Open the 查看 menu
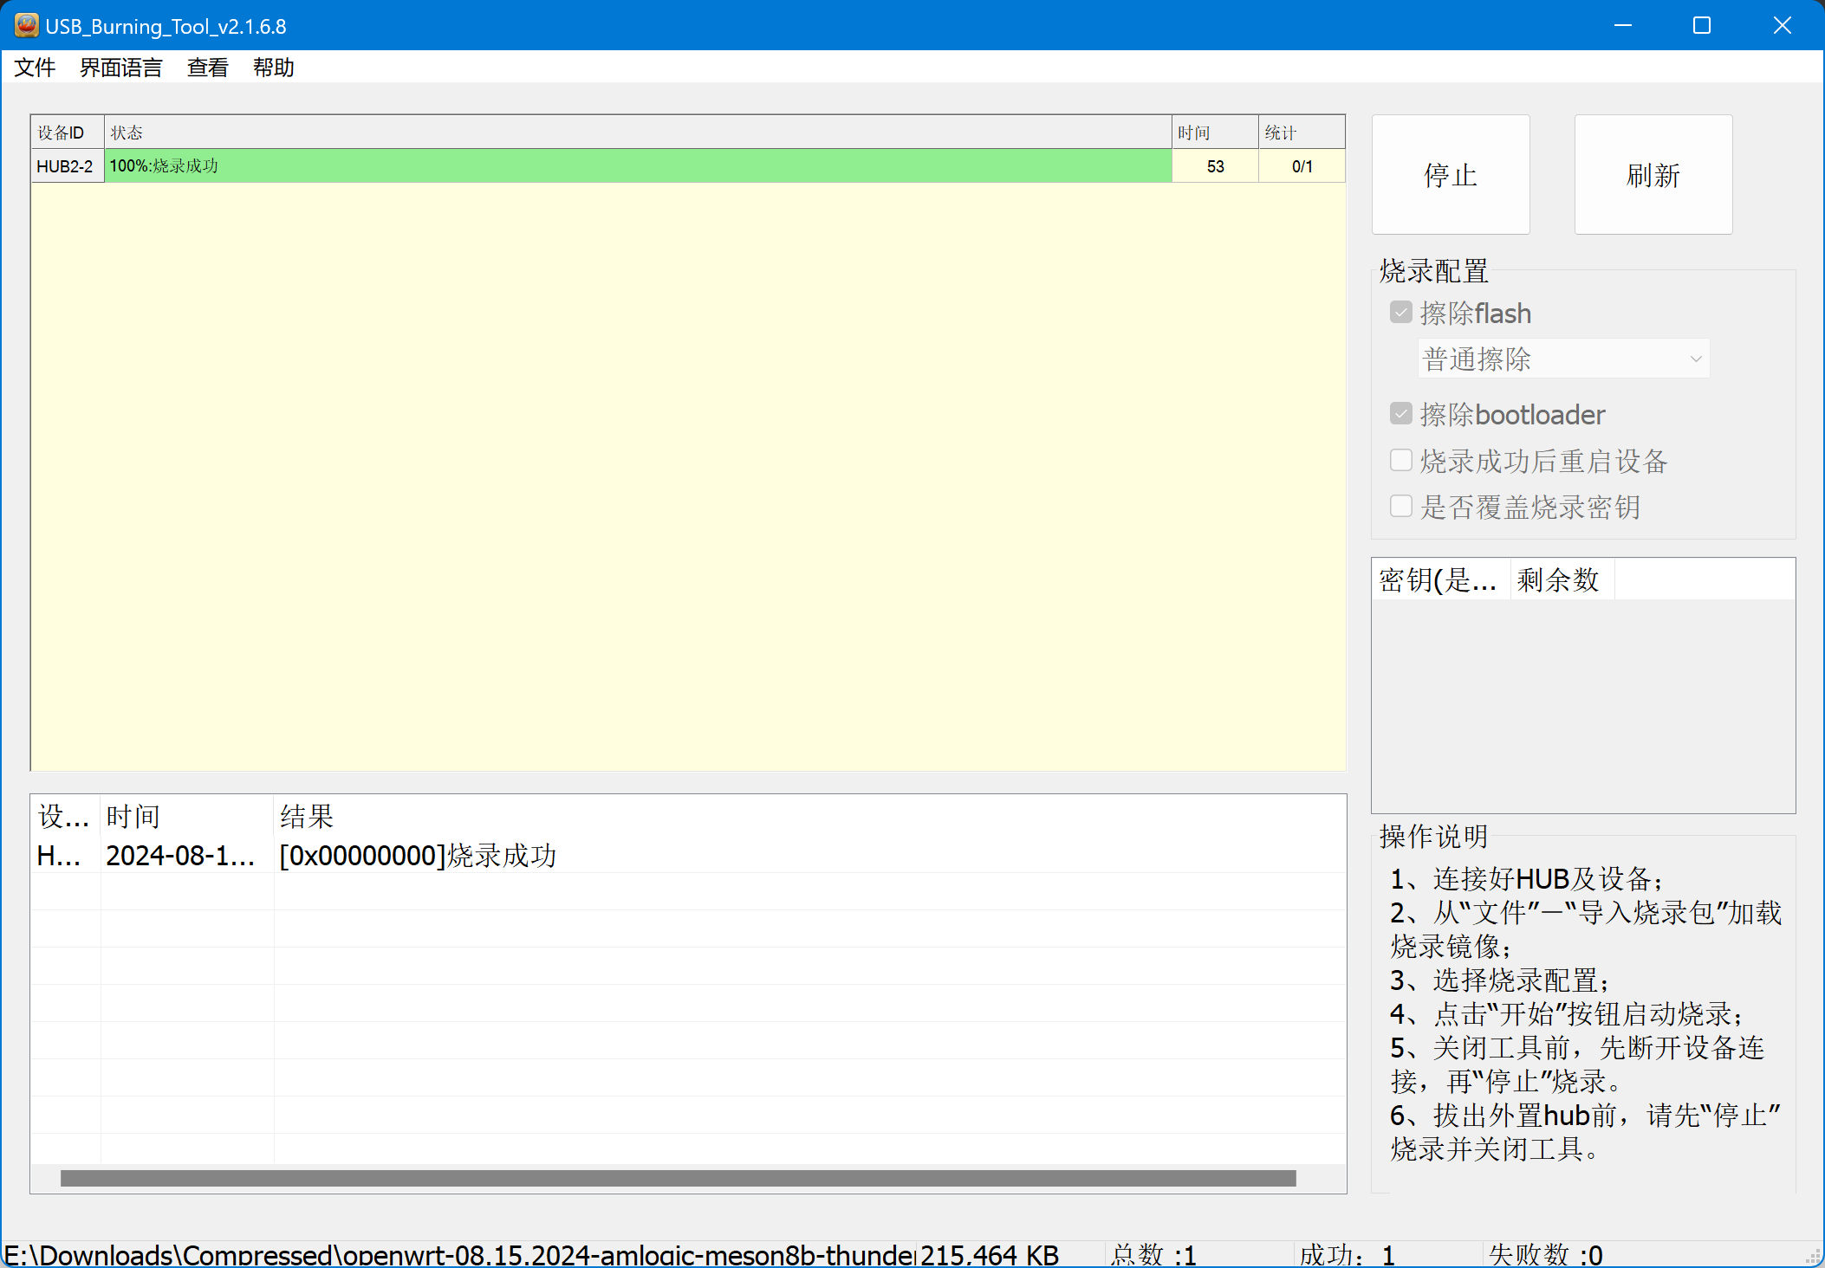This screenshot has height=1268, width=1825. click(x=207, y=68)
